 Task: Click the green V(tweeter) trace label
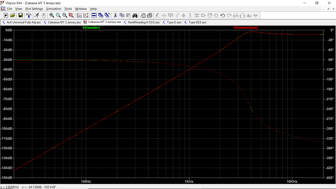click(x=91, y=28)
